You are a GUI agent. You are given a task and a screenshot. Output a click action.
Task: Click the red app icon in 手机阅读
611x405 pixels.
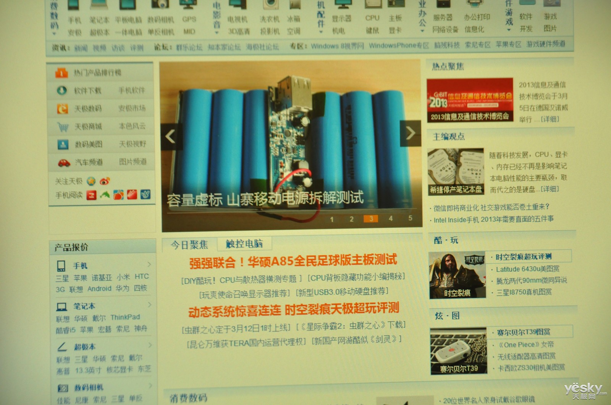pos(132,195)
